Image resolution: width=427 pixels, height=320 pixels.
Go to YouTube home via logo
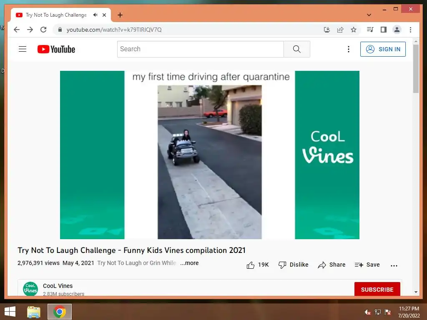coord(56,49)
